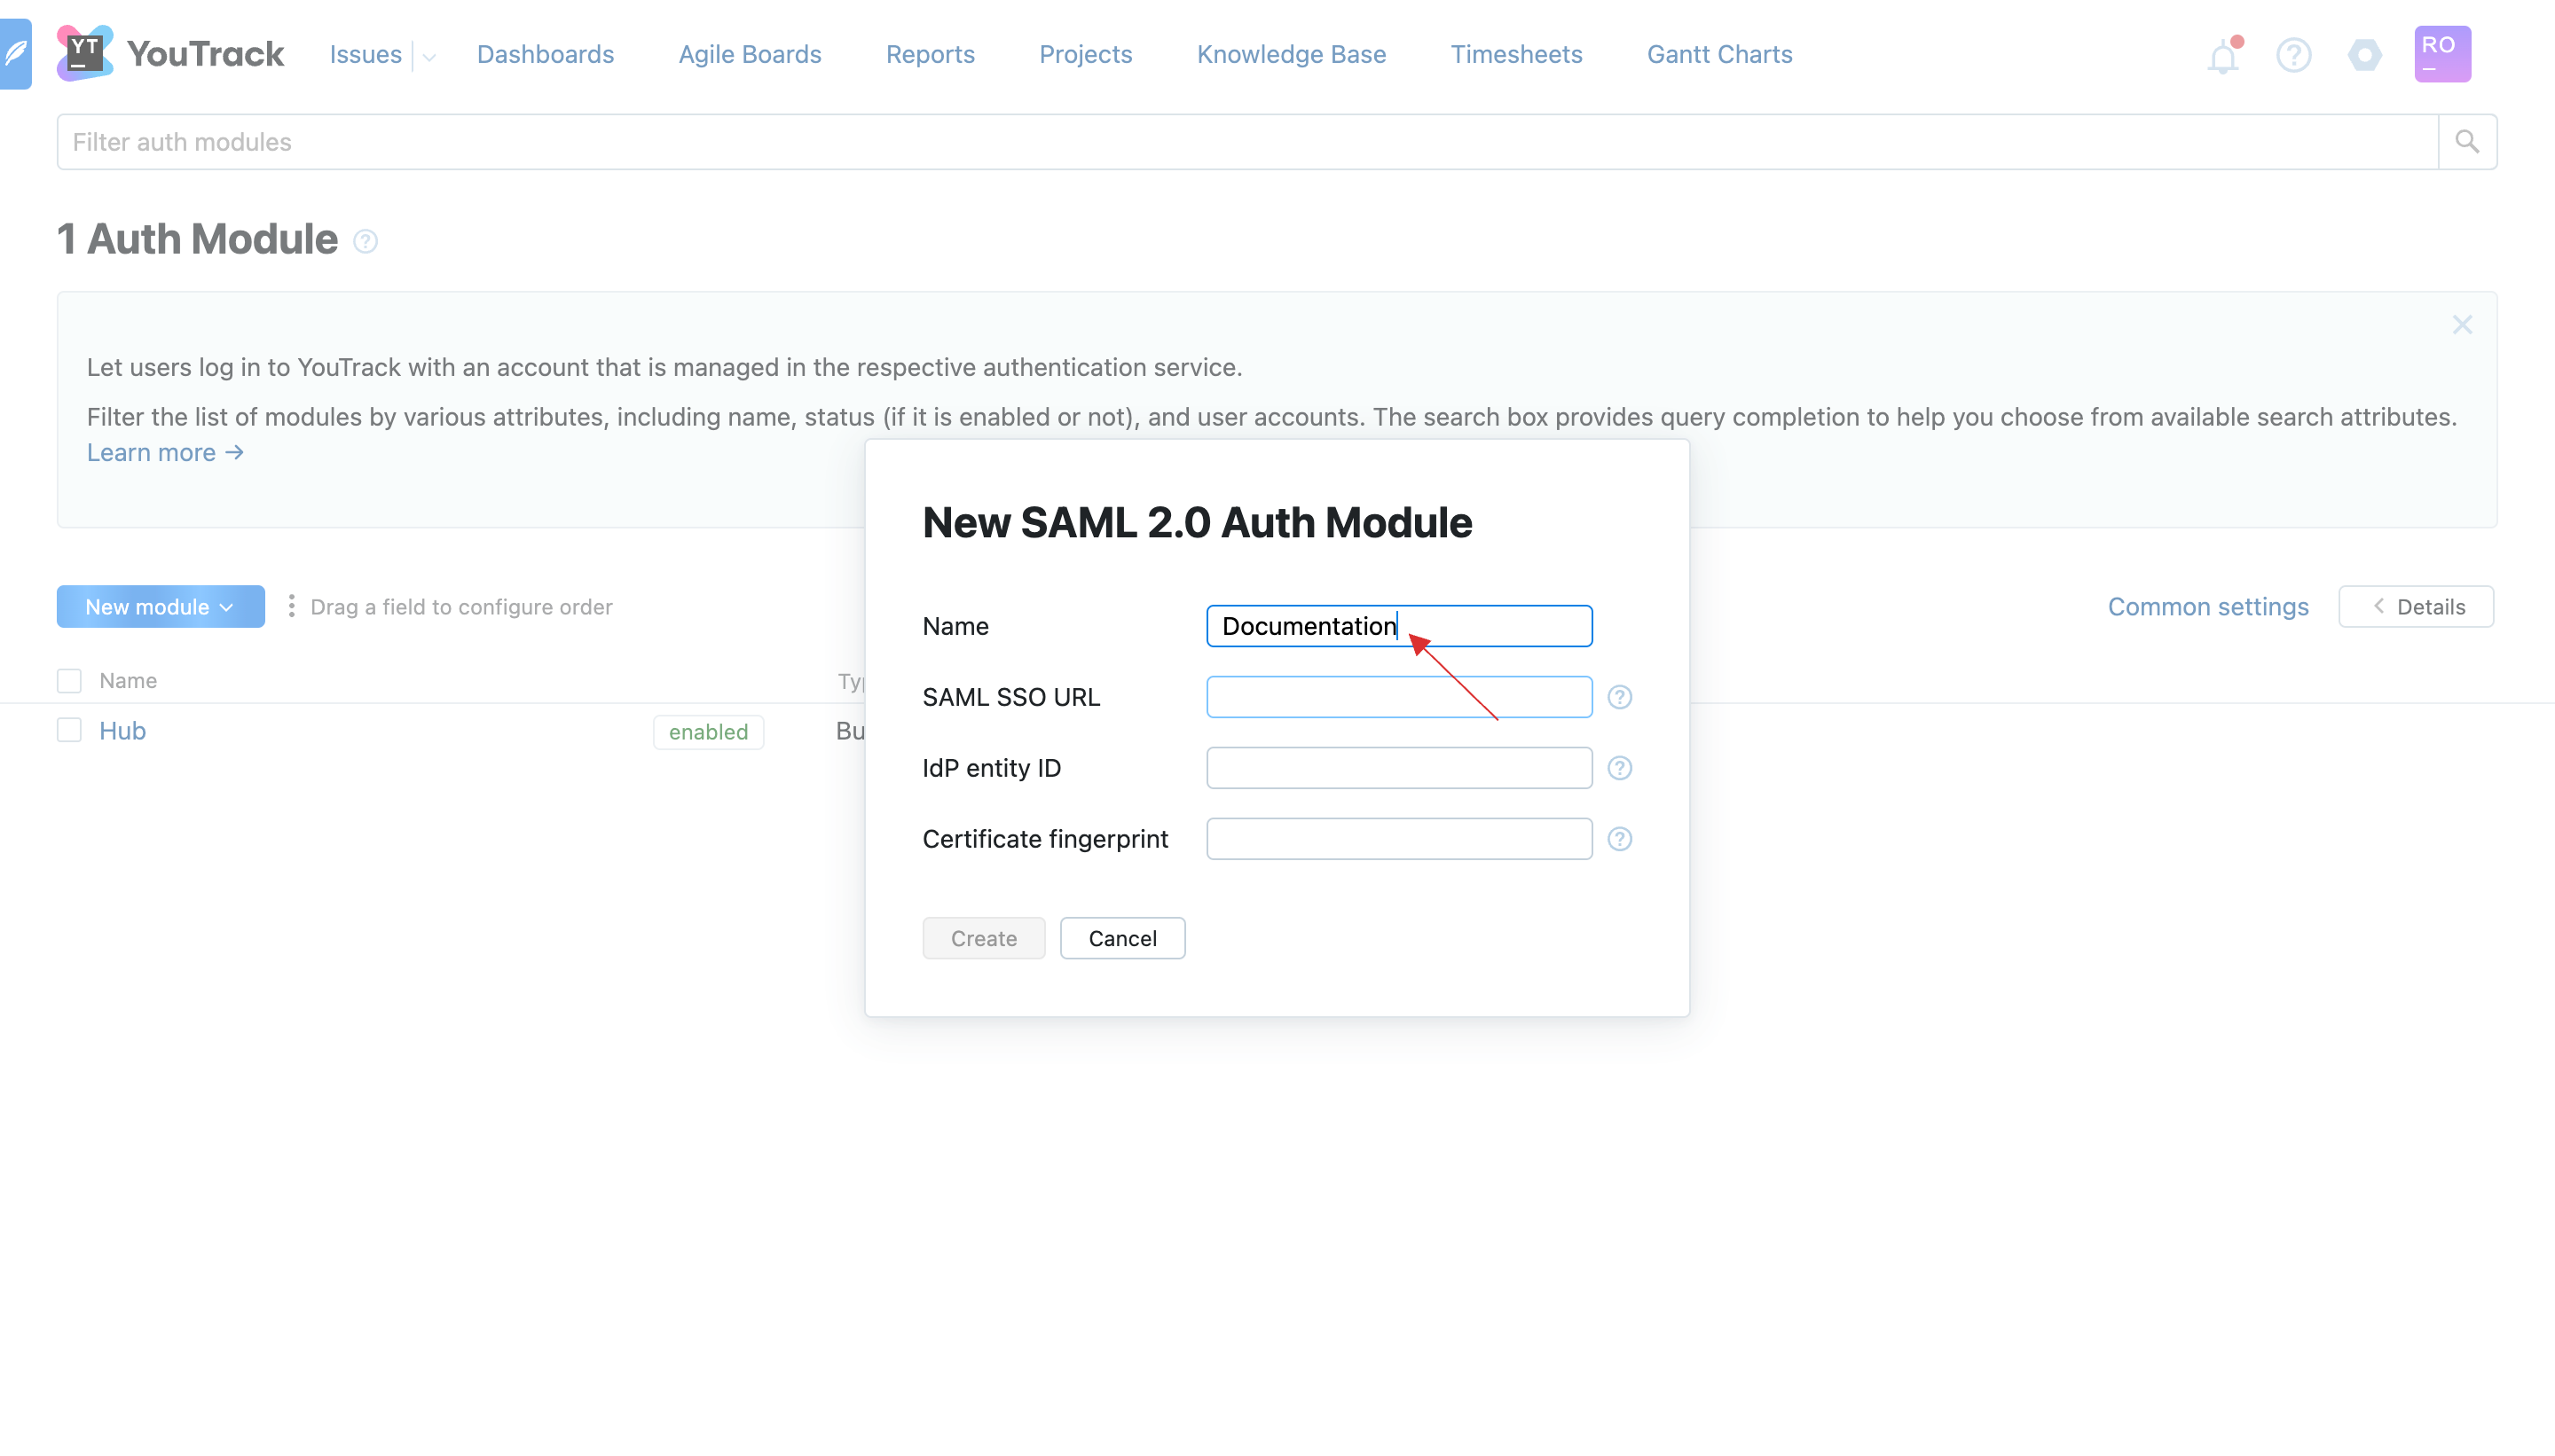The image size is (2555, 1456).
Task: Click the Learn more link
Action: 167,452
